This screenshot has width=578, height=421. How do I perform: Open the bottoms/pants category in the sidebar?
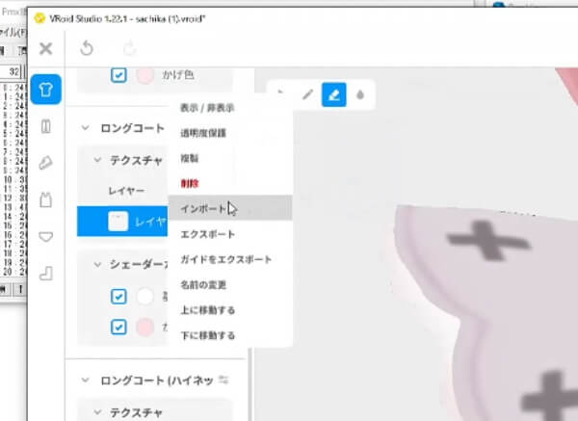pos(46,127)
